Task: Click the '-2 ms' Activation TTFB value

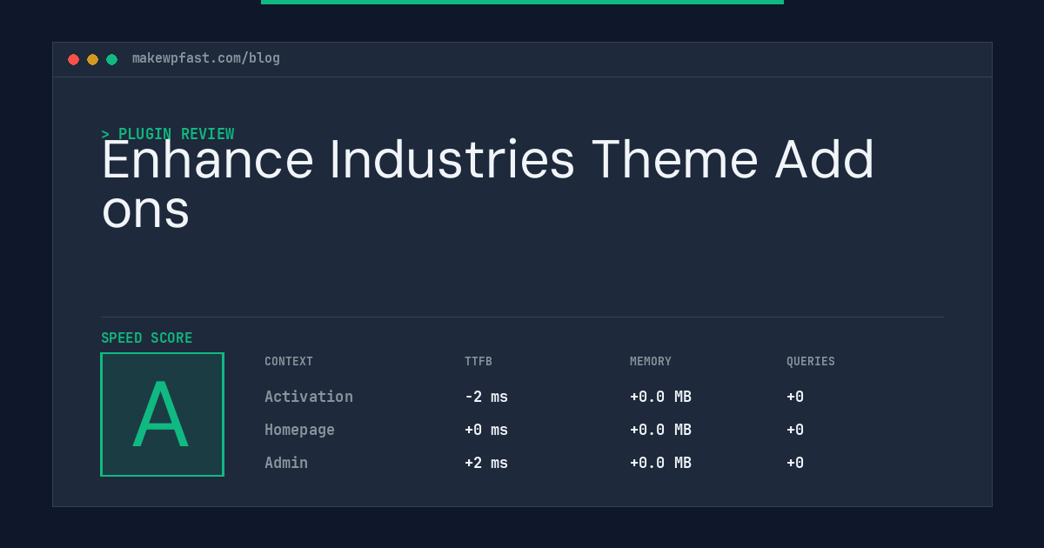Action: [486, 397]
